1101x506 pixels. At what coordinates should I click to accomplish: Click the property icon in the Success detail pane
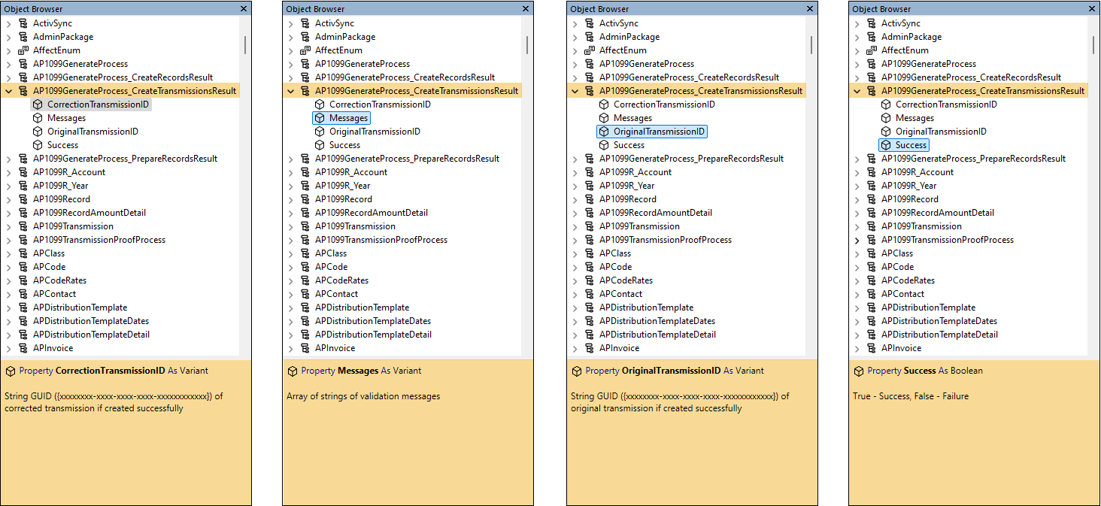pyautogui.click(x=858, y=370)
